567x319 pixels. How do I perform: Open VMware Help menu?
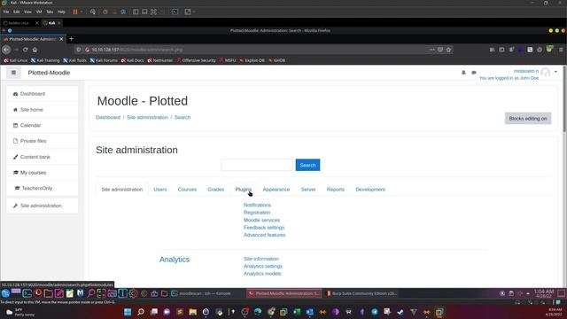[x=61, y=12]
